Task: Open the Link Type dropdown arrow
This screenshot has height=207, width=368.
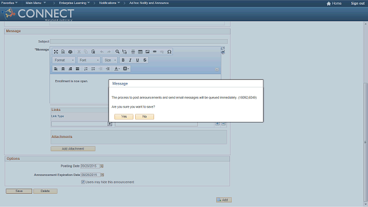Action: [110, 124]
